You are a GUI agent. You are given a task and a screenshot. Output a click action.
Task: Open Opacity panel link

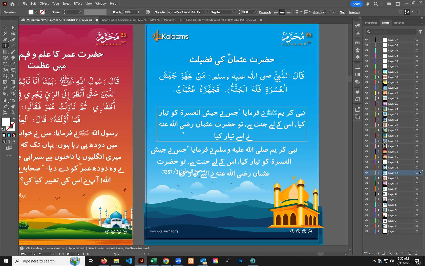pos(117,12)
